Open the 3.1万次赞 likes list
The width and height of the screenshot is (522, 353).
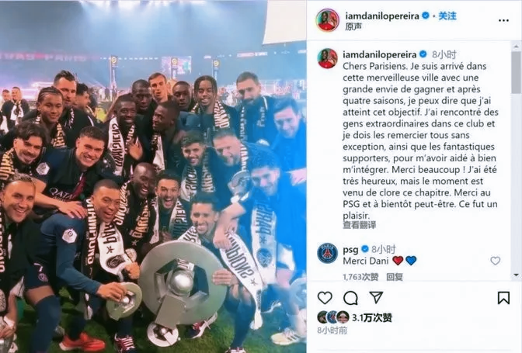(x=372, y=318)
